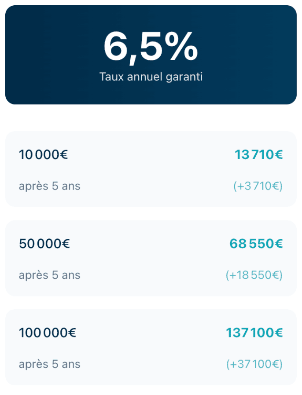
Task: Select the 50 000€ starting amount
Action: 44,244
